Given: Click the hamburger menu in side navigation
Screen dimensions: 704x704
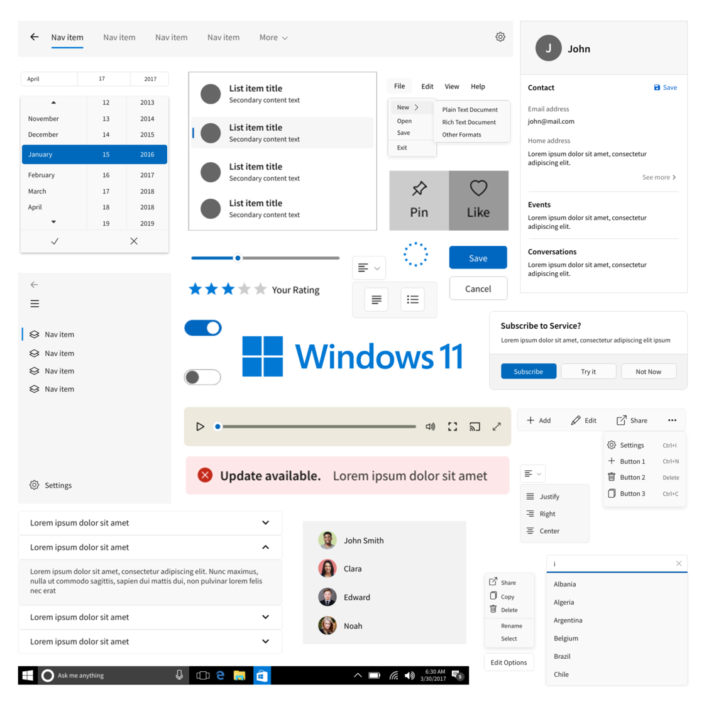Looking at the screenshot, I should [x=35, y=304].
